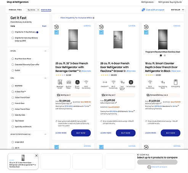
Task: Click Beverage Center feature icon
Action: pyautogui.click(x=60, y=82)
